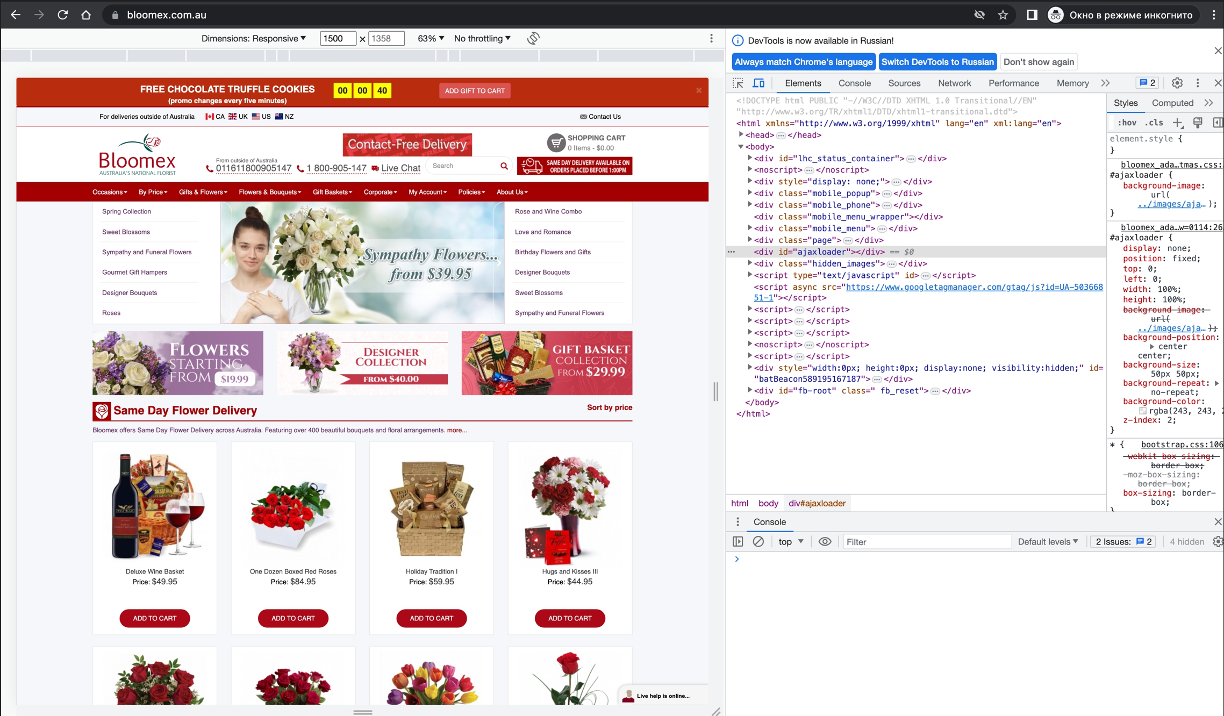Click the Sort by price link
This screenshot has width=1224, height=716.
(x=609, y=407)
